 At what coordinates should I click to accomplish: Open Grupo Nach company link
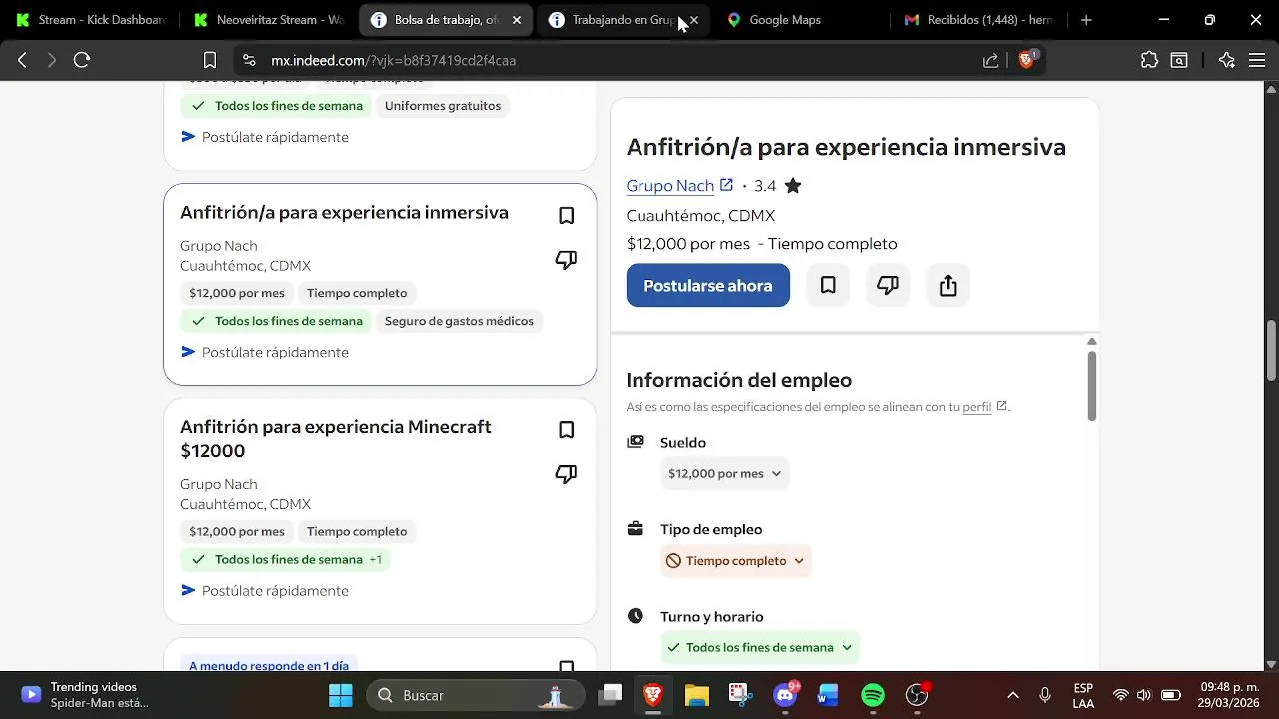click(670, 186)
